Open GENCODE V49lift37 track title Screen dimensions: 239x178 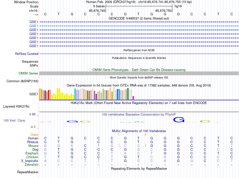[x=139, y=18]
